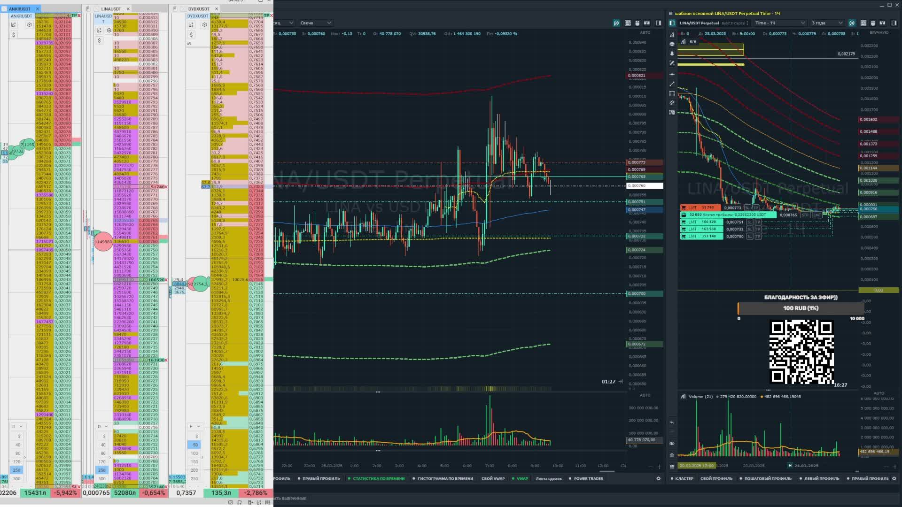The image size is (902, 507).
Task: Click the layers icon in right chart sidebar
Action: (672, 44)
